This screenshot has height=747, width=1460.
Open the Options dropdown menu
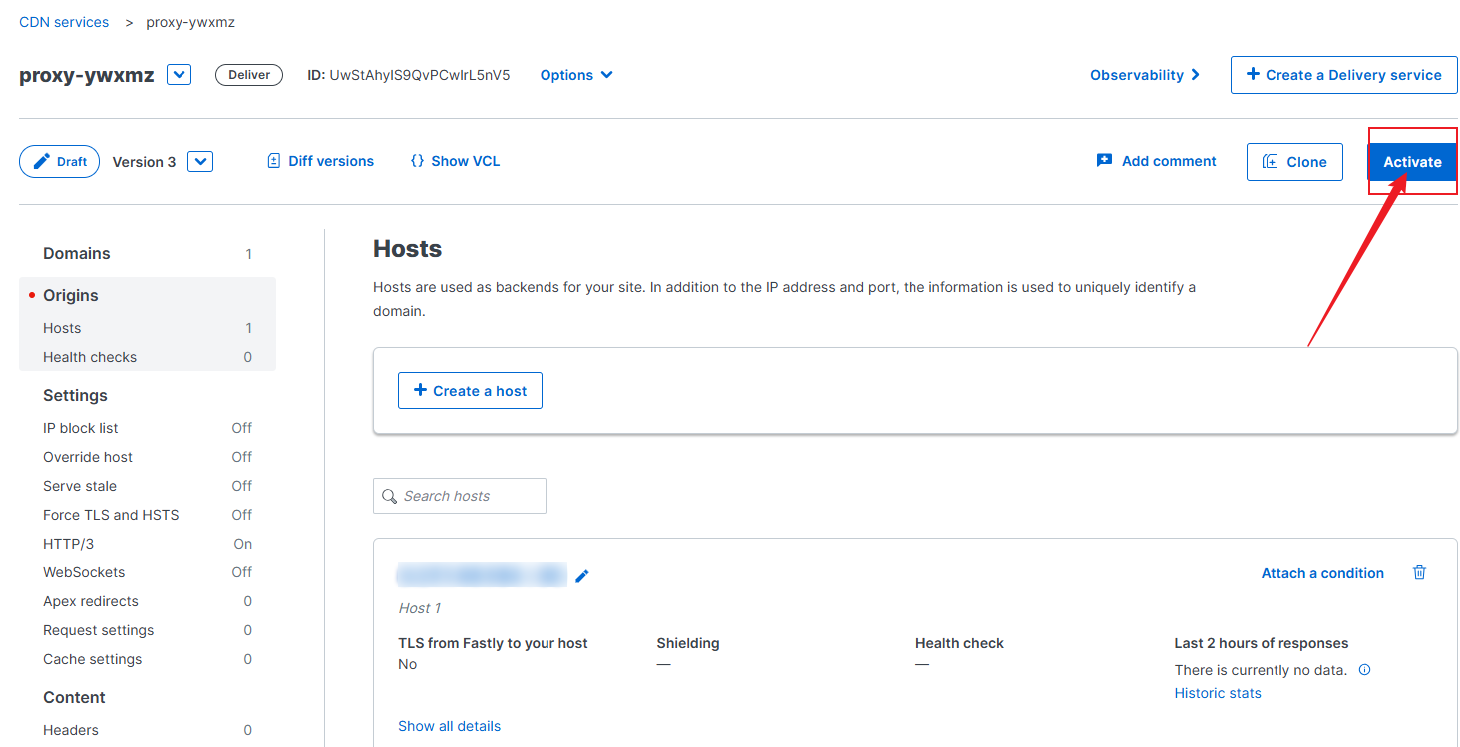pos(576,75)
